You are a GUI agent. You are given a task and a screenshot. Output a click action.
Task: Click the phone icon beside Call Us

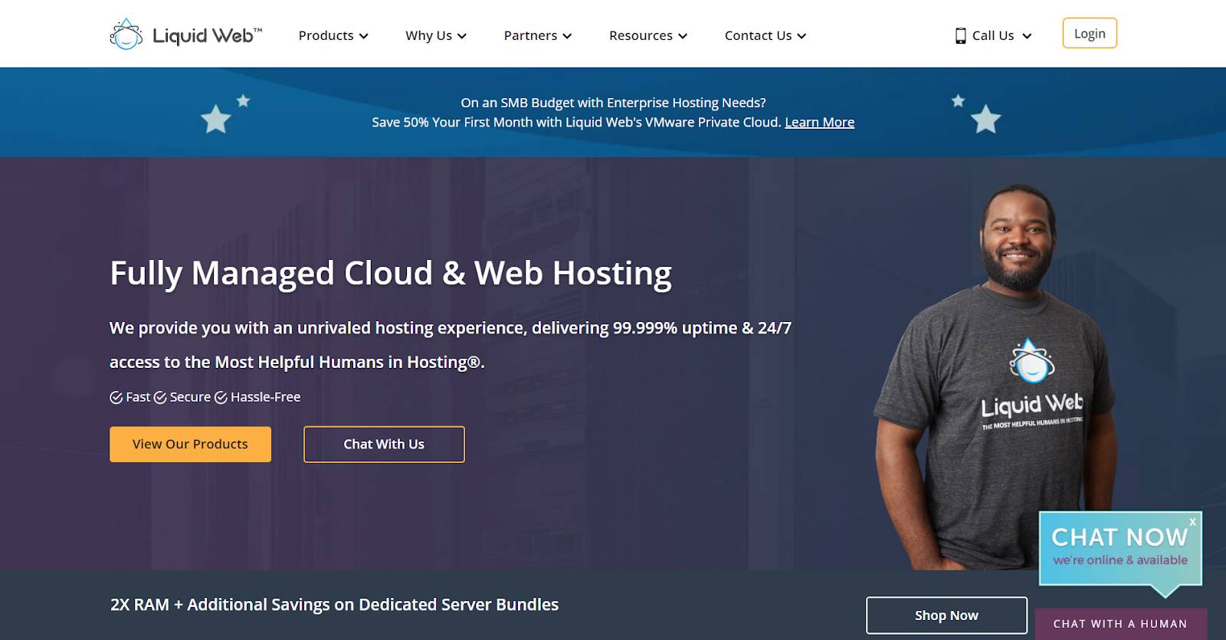[x=960, y=36]
